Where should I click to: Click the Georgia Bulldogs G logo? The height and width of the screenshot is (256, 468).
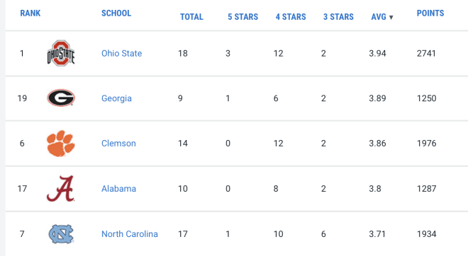pos(61,98)
